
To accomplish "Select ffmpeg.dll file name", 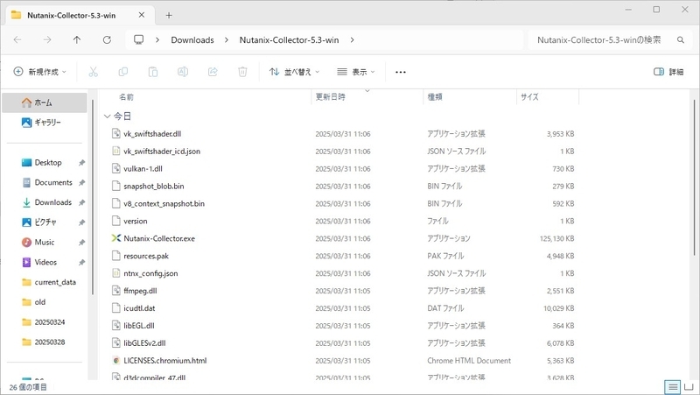I will [140, 291].
